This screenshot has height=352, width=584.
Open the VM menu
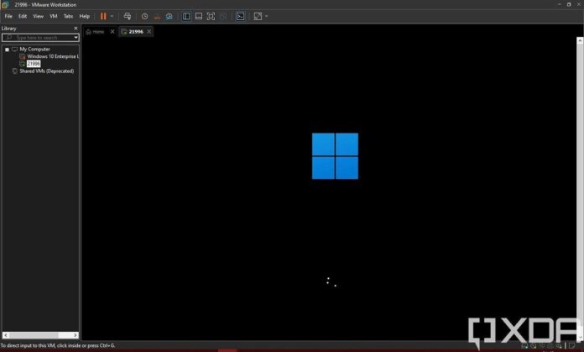click(54, 16)
